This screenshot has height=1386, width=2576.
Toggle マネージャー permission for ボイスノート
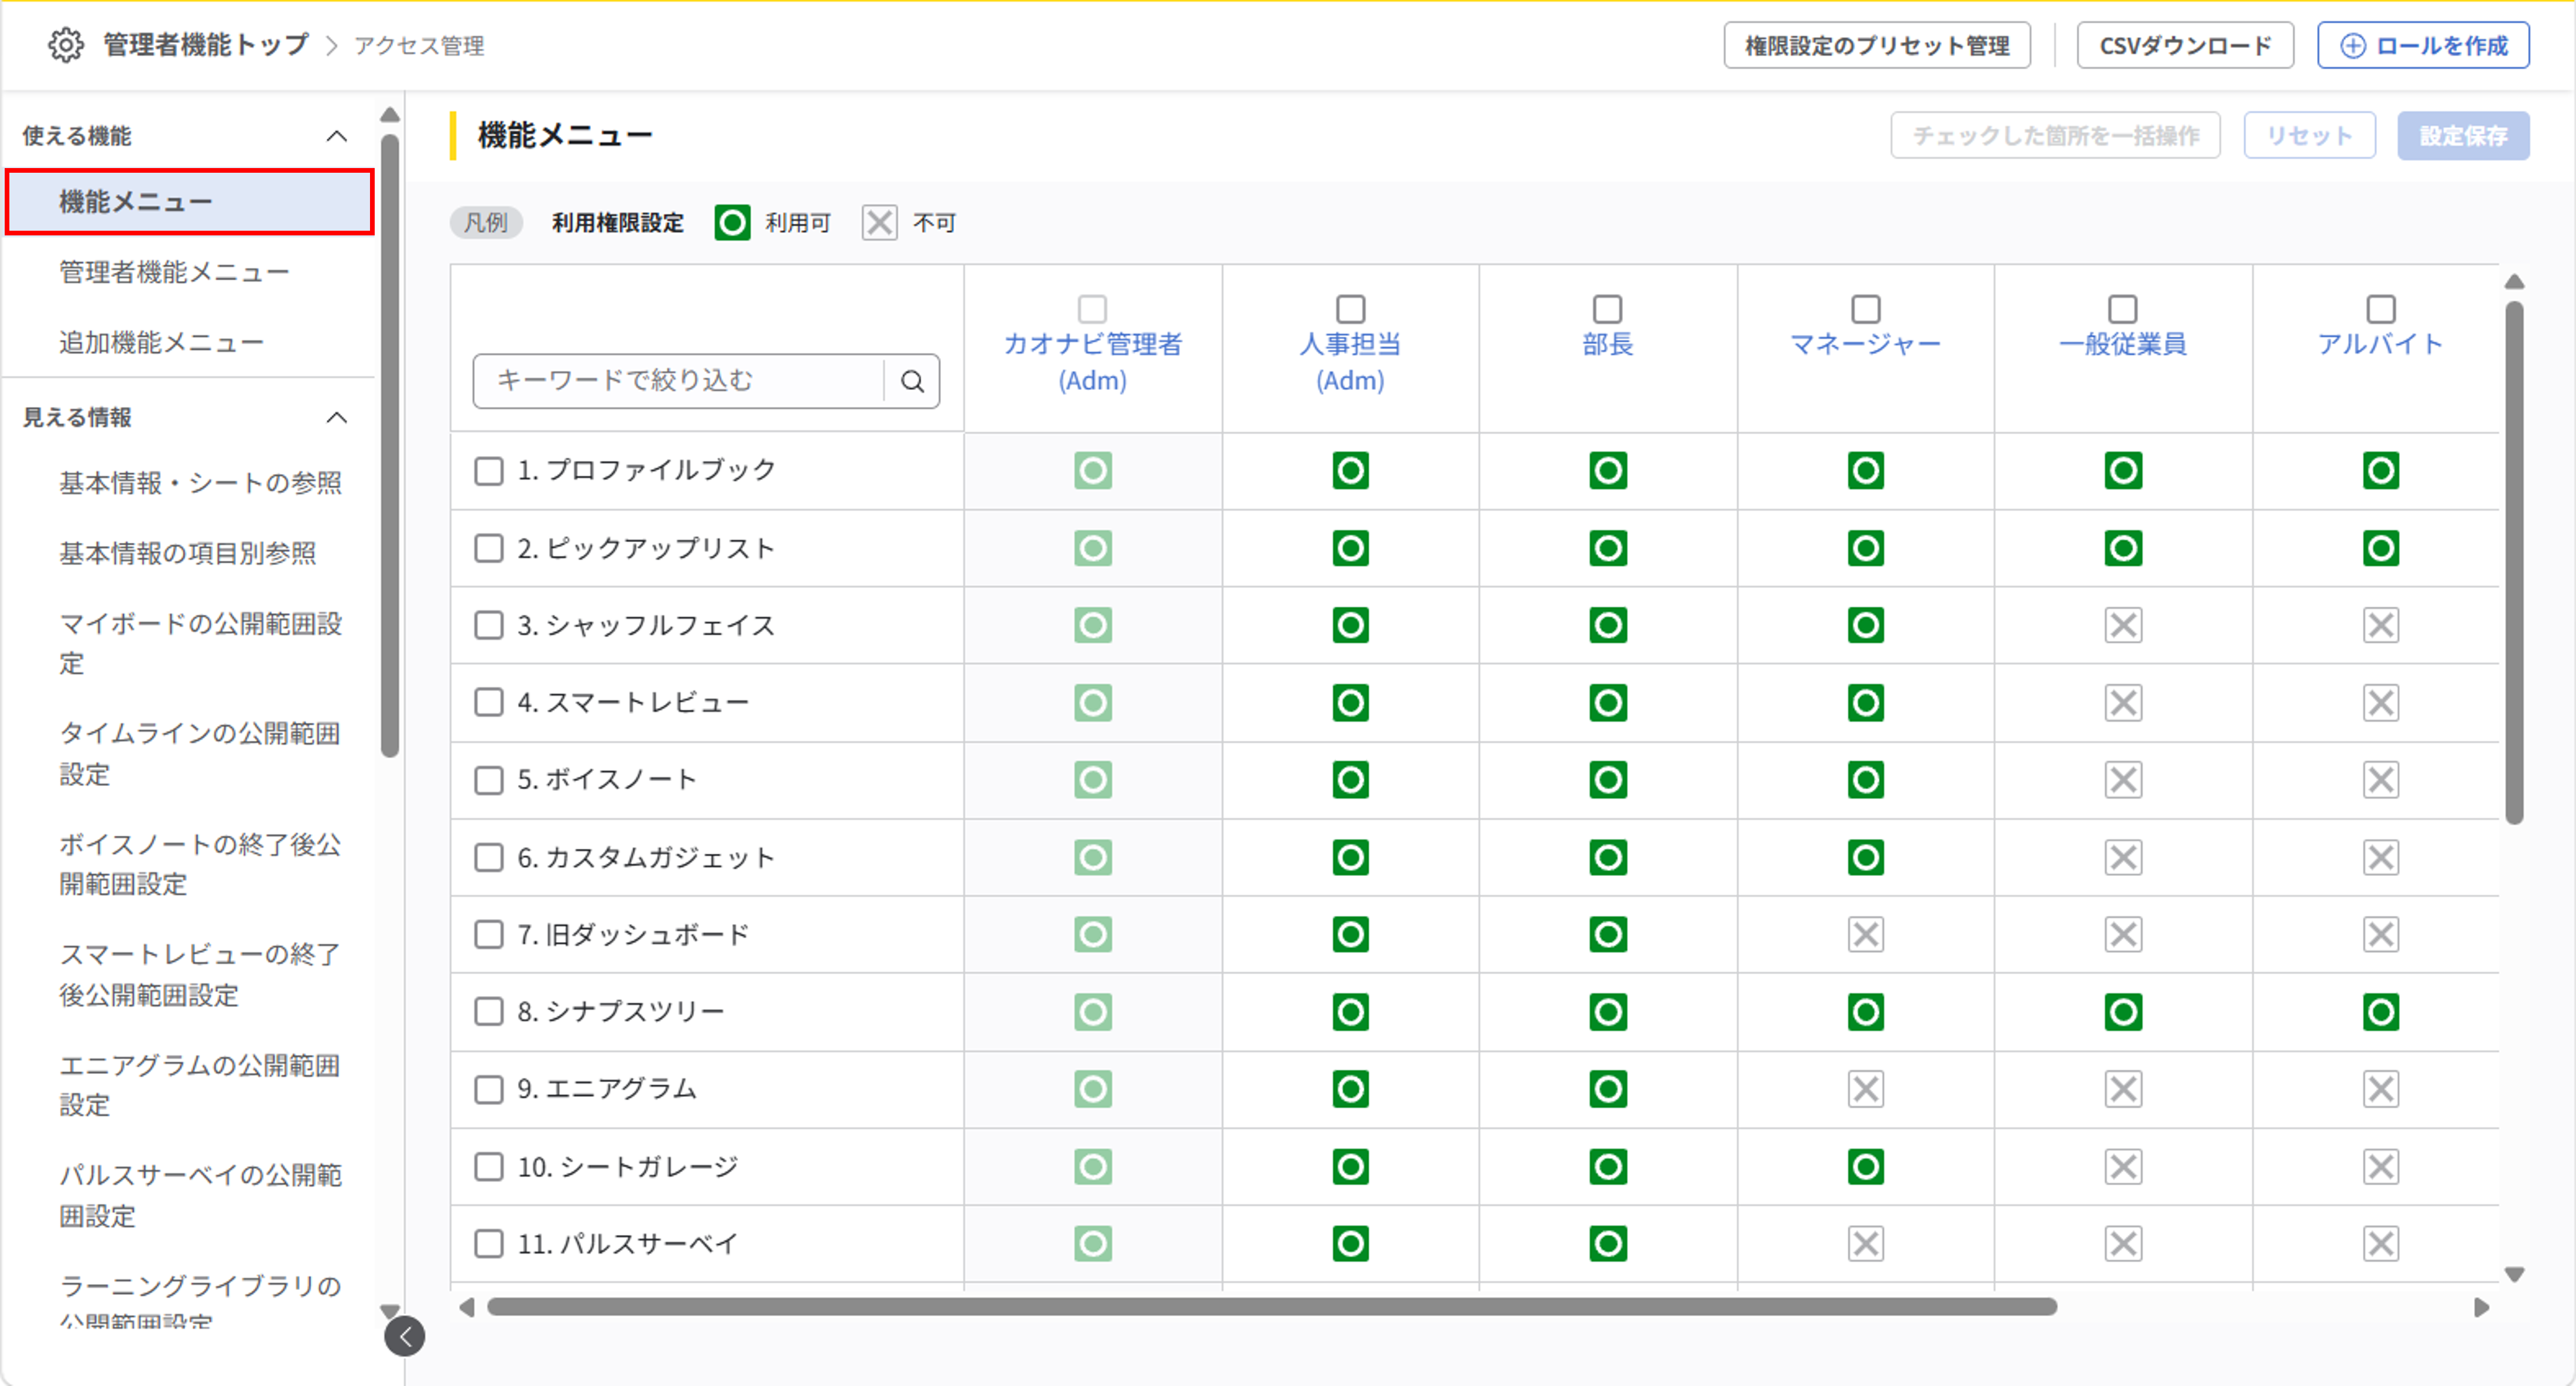(1866, 780)
